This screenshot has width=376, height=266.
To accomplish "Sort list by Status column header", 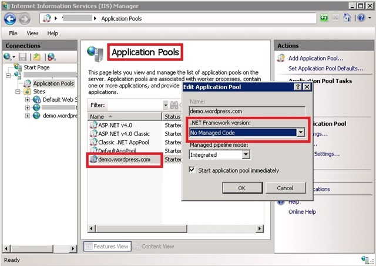I will pyautogui.click(x=172, y=116).
